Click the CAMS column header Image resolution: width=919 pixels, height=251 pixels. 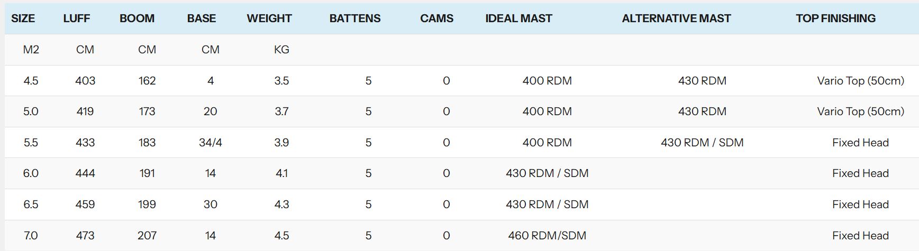pos(436,18)
